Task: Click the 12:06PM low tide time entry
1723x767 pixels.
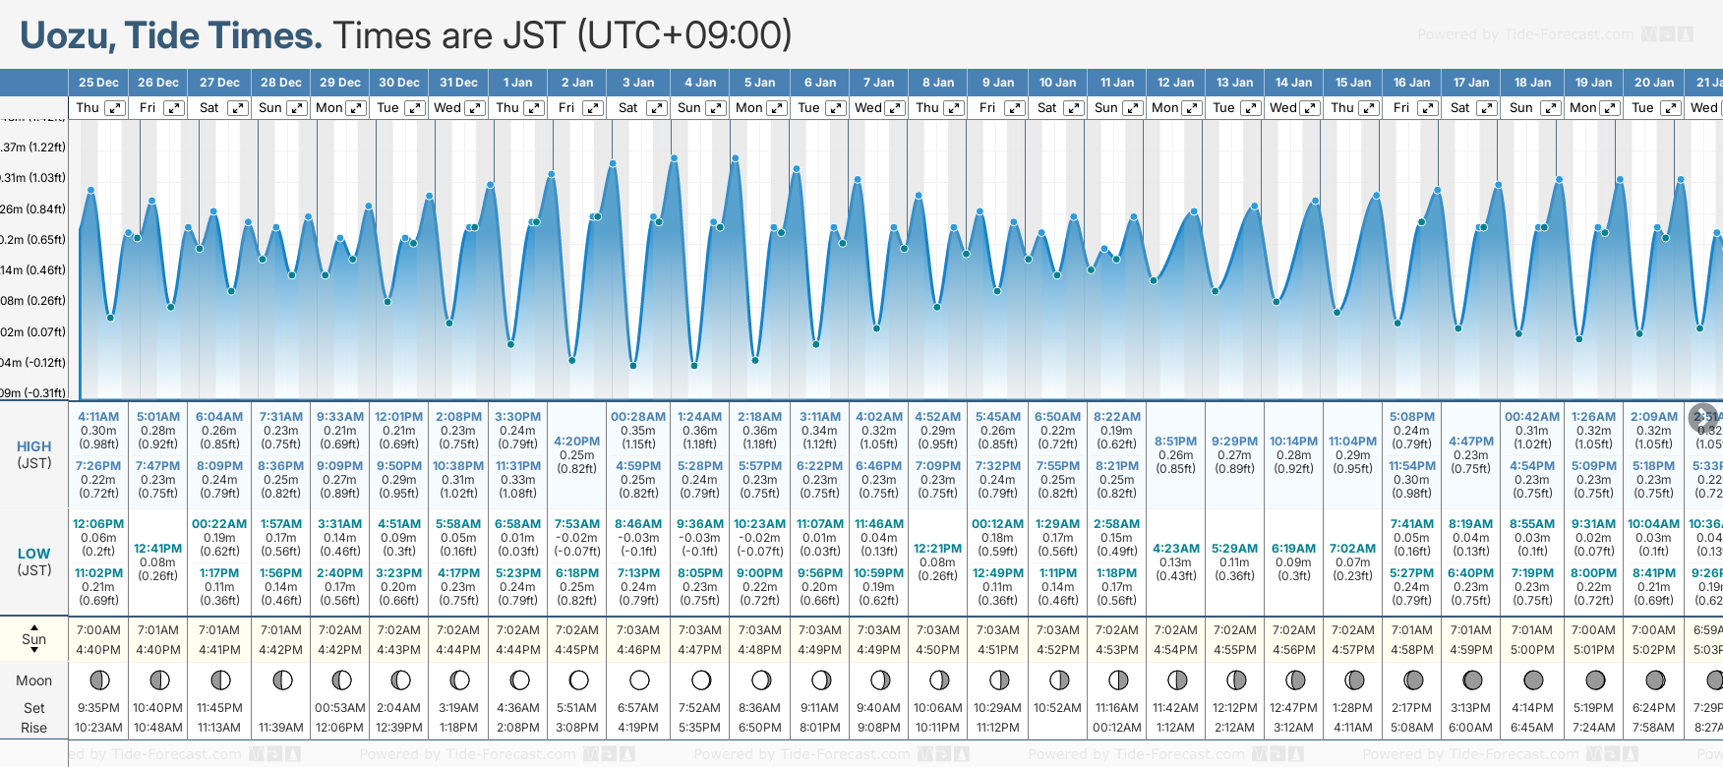Action: point(98,524)
